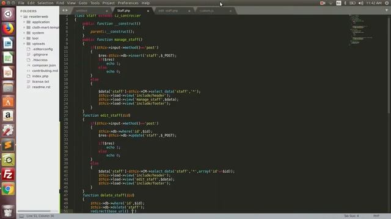Place cursor on 'function delete_staff($id)' line
The width and height of the screenshot is (391, 219).
[109, 195]
